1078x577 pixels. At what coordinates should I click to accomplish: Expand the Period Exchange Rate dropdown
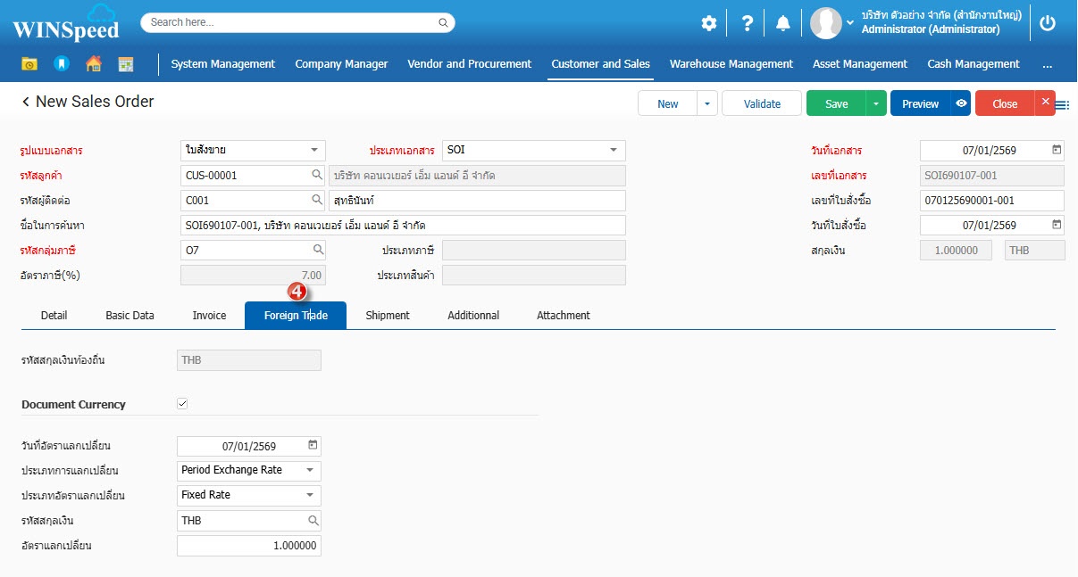[x=310, y=470]
